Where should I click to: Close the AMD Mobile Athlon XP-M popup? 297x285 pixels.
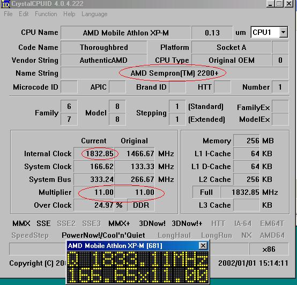[x=203, y=246]
